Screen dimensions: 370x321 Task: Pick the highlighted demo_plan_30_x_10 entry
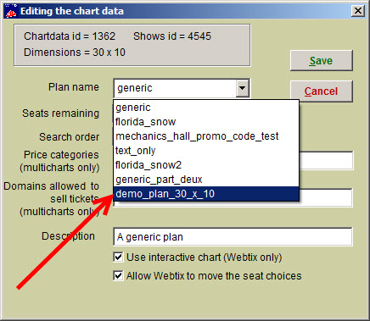[x=206, y=194]
